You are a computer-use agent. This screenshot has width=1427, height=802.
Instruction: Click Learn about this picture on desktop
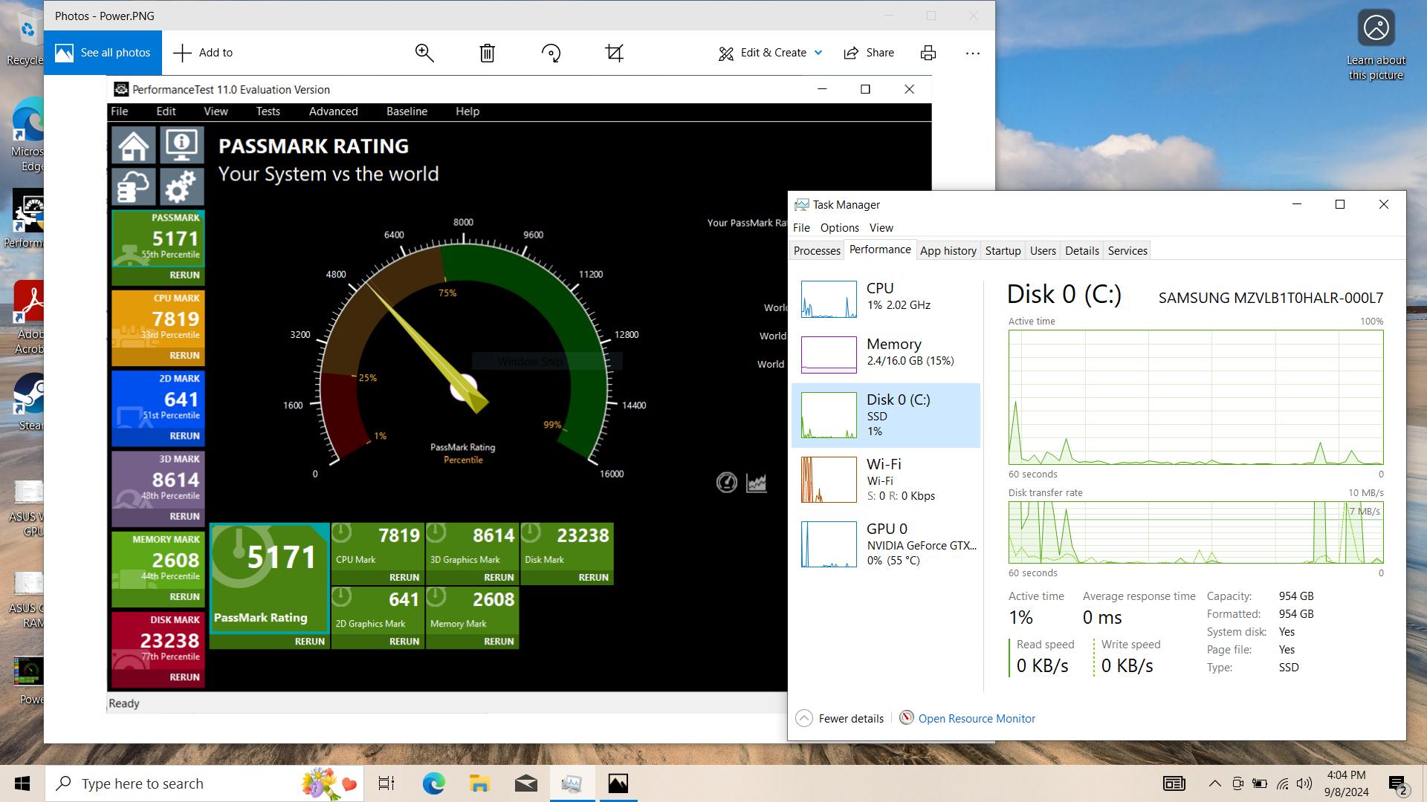tap(1376, 45)
